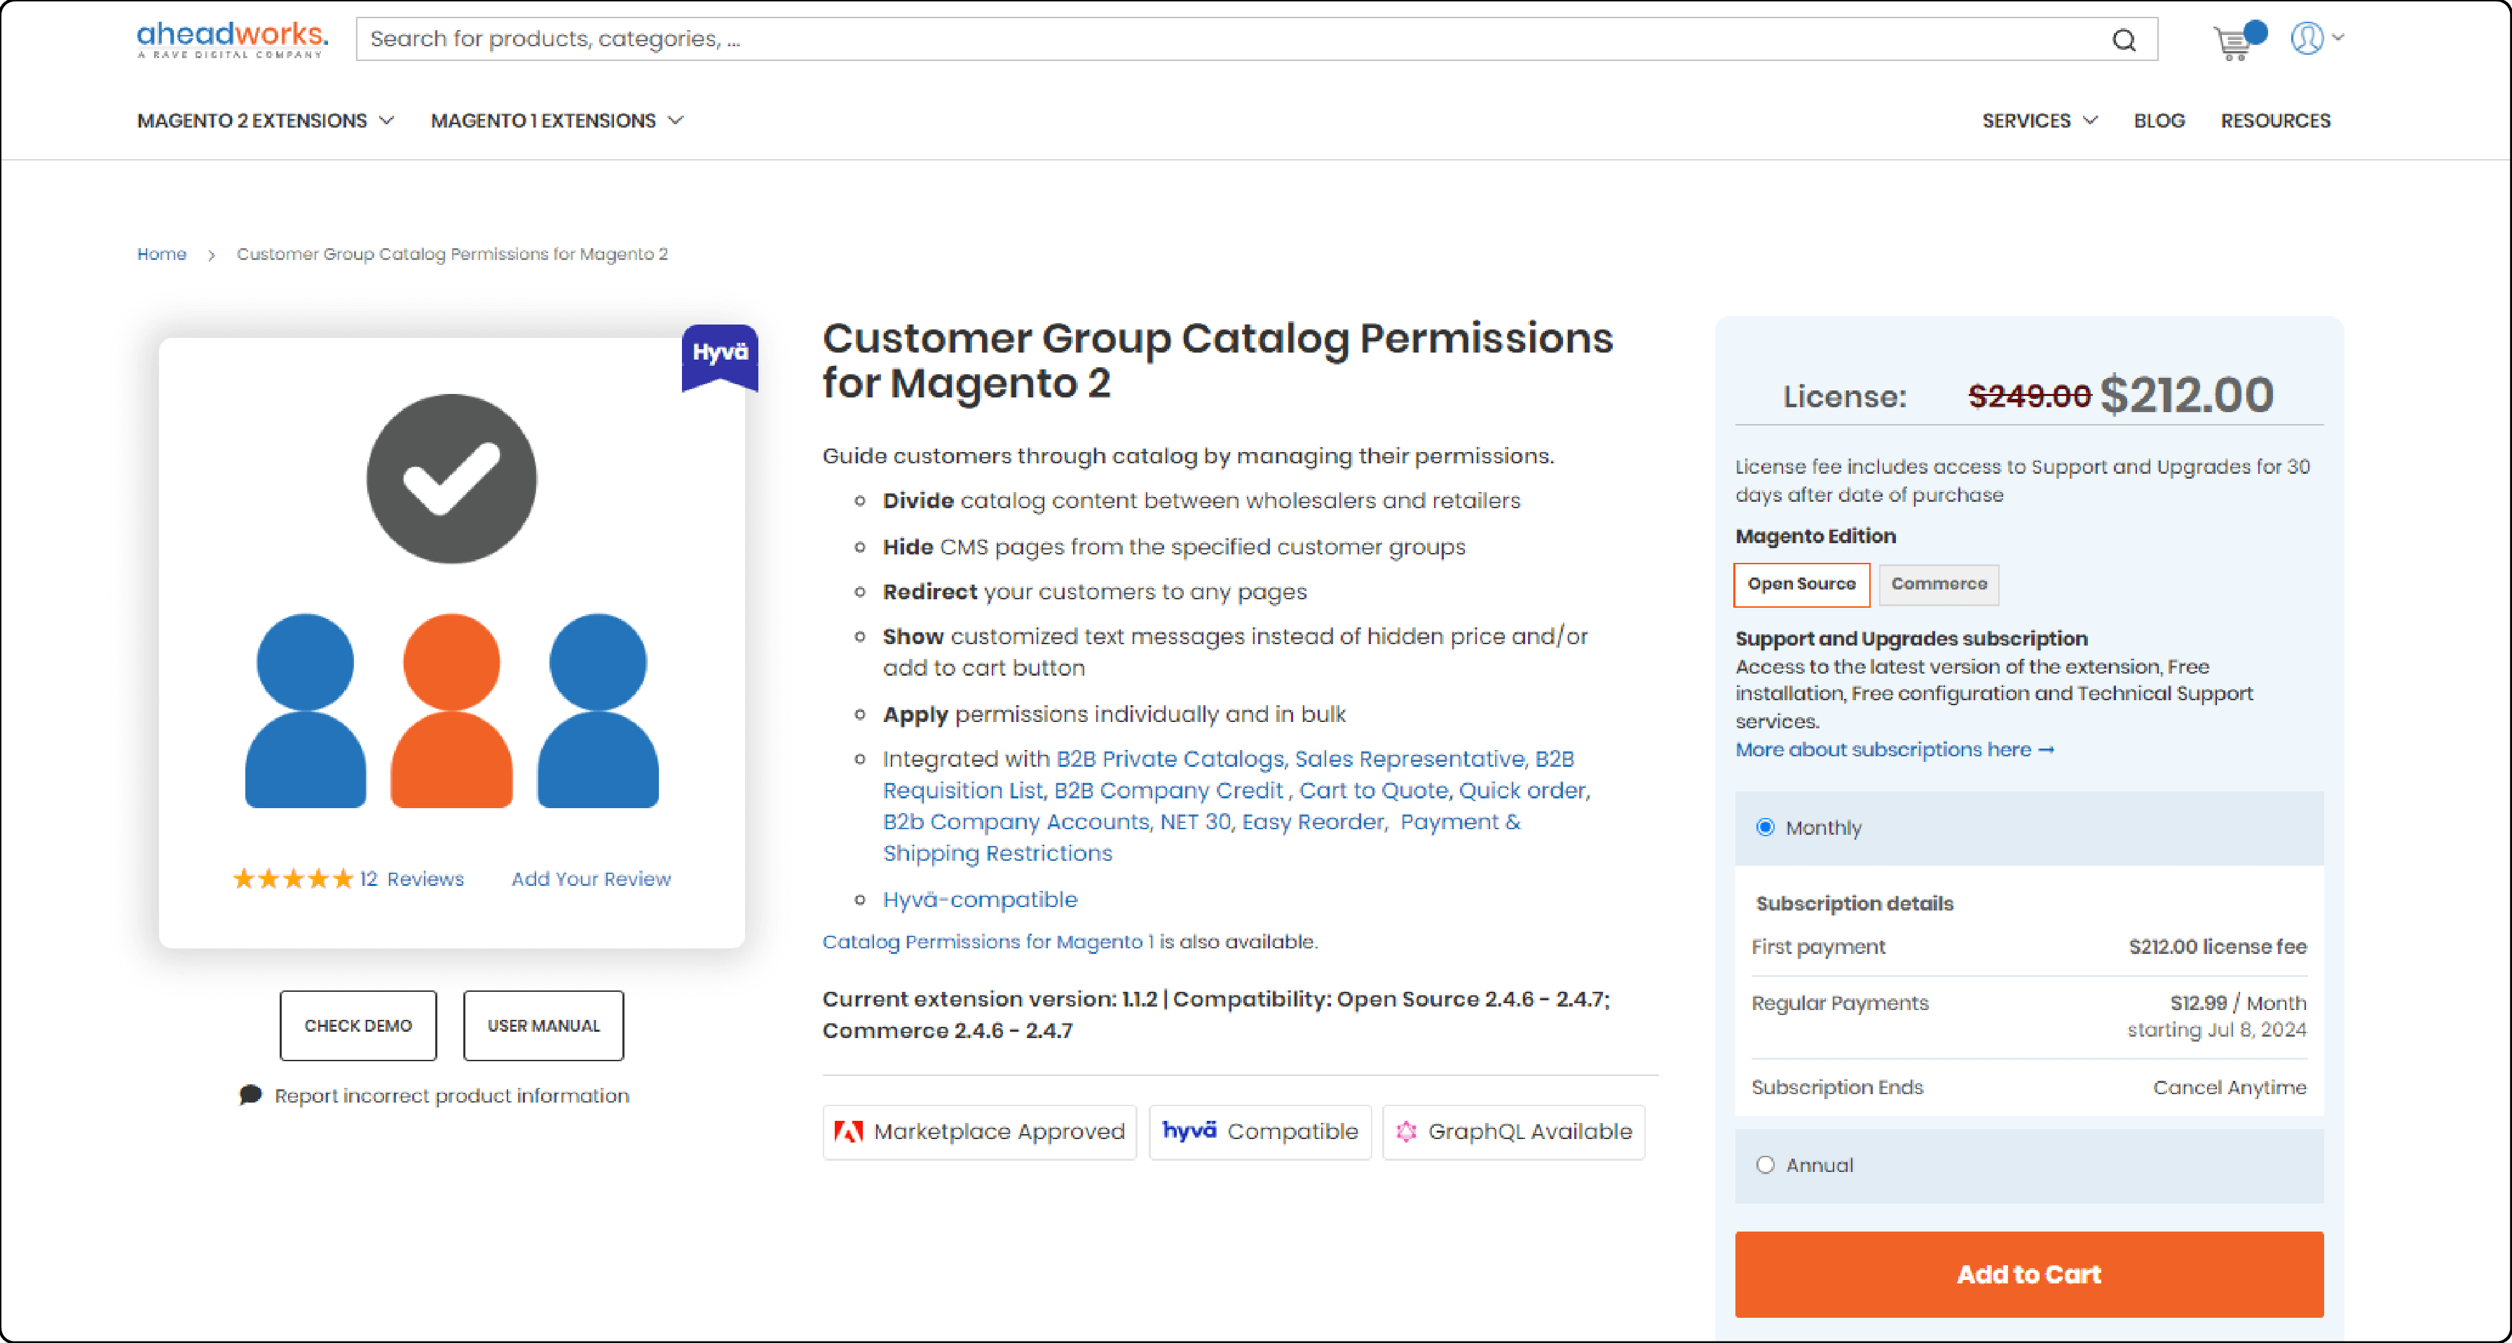Click the product title heading
Screen dimensions: 2512x1343
tap(1217, 360)
